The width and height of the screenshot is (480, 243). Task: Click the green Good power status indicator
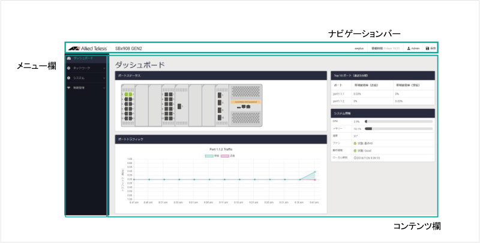tap(355, 150)
